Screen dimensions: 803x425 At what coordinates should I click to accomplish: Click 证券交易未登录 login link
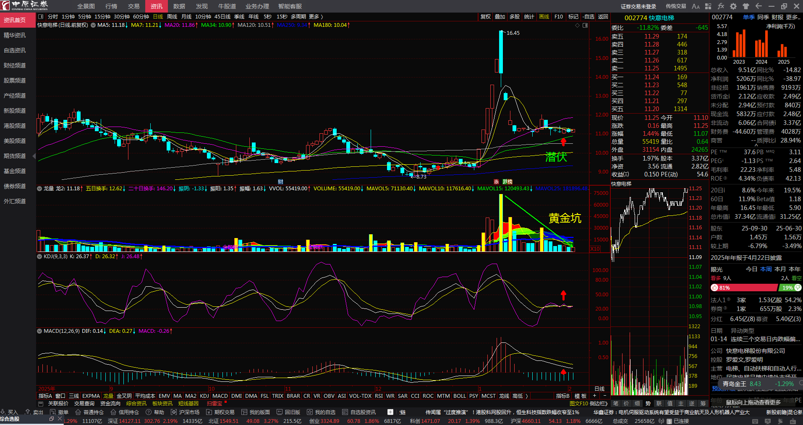[638, 6]
